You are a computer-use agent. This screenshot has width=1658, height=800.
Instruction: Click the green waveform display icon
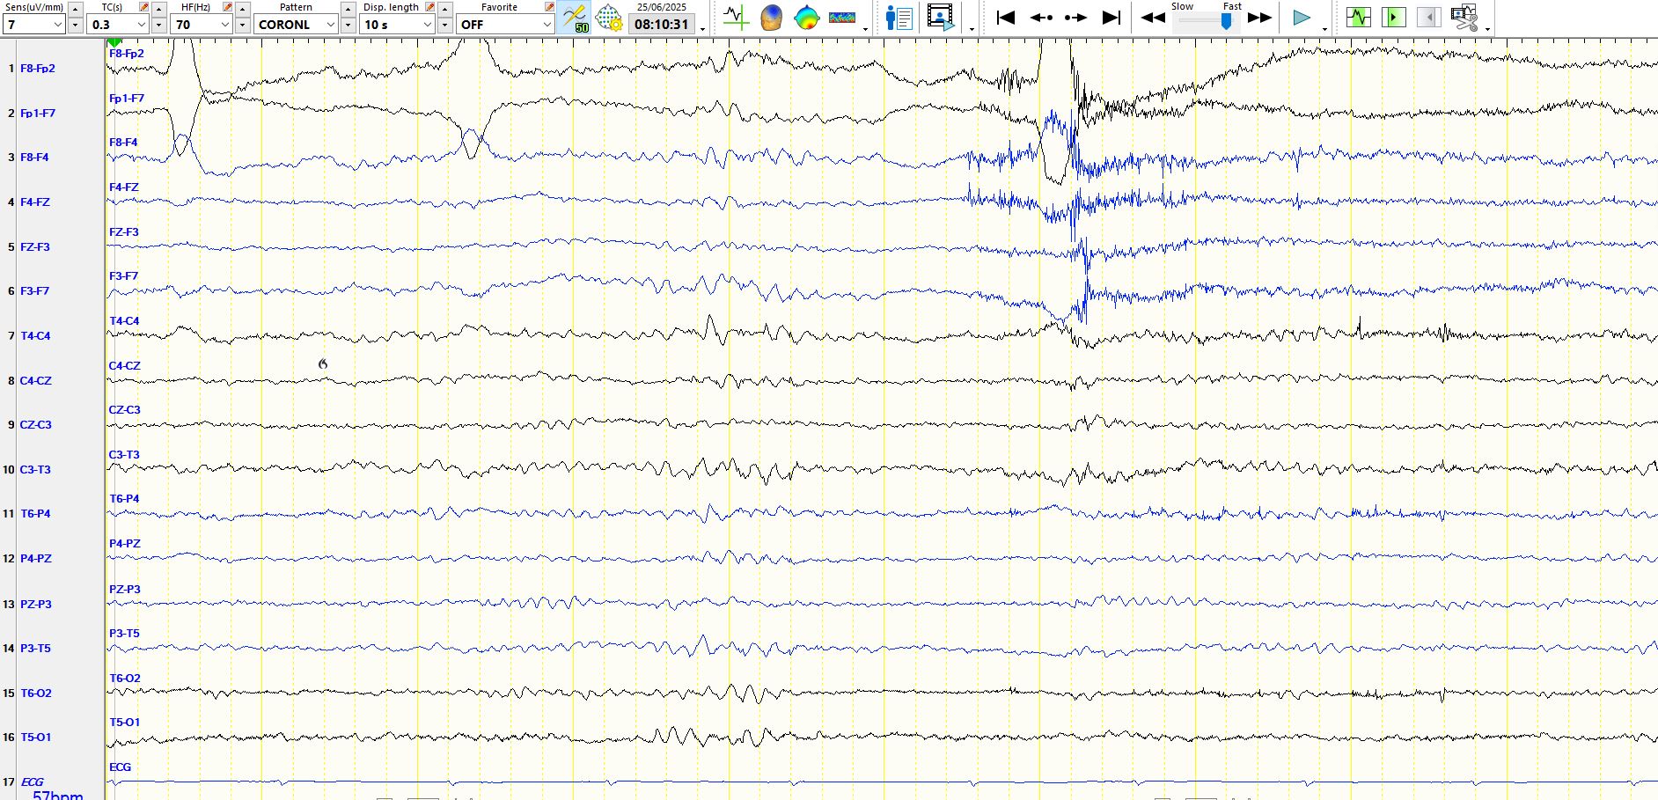(x=1359, y=18)
